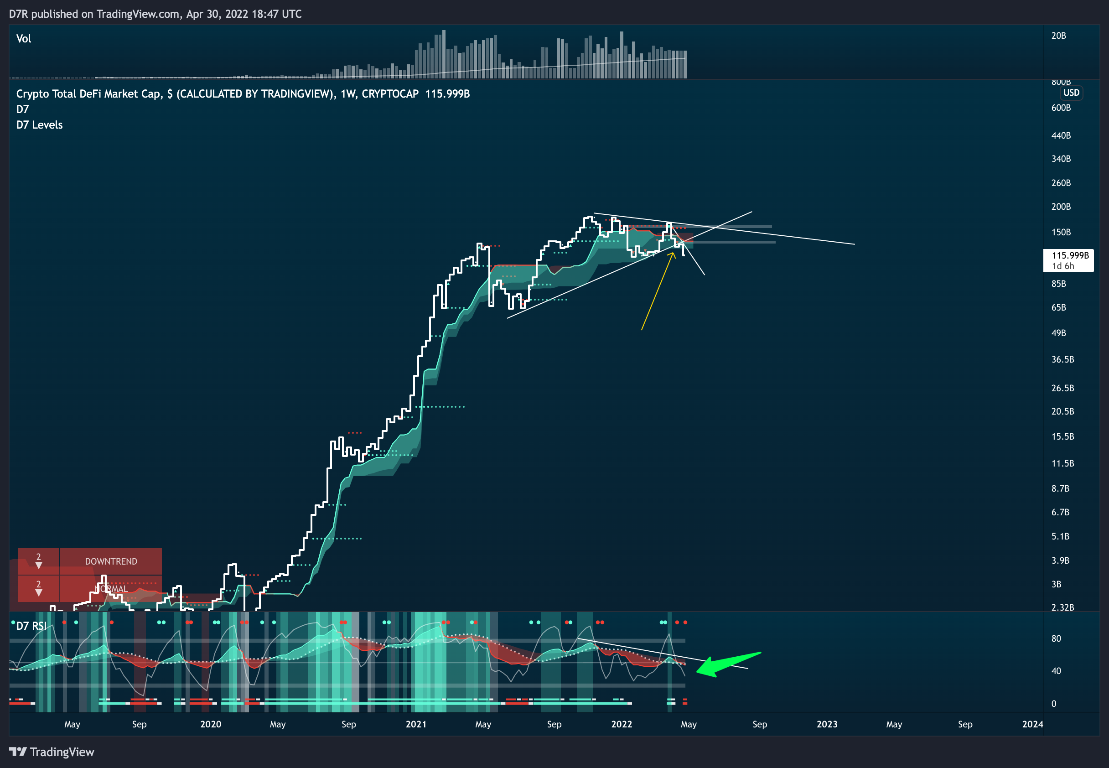Click the 200B price axis label

pos(1061,207)
